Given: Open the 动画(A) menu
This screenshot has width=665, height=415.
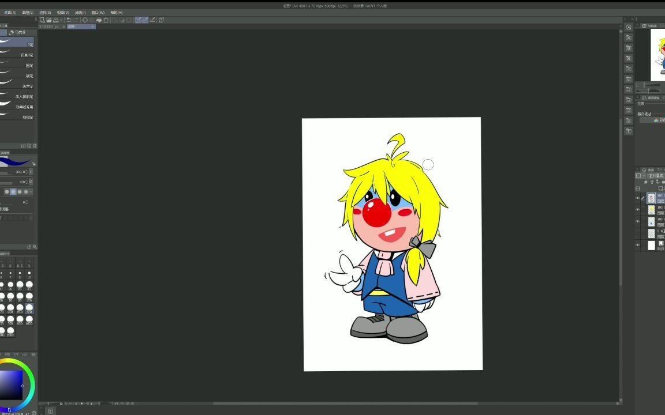Looking at the screenshot, I should pyautogui.click(x=10, y=13).
